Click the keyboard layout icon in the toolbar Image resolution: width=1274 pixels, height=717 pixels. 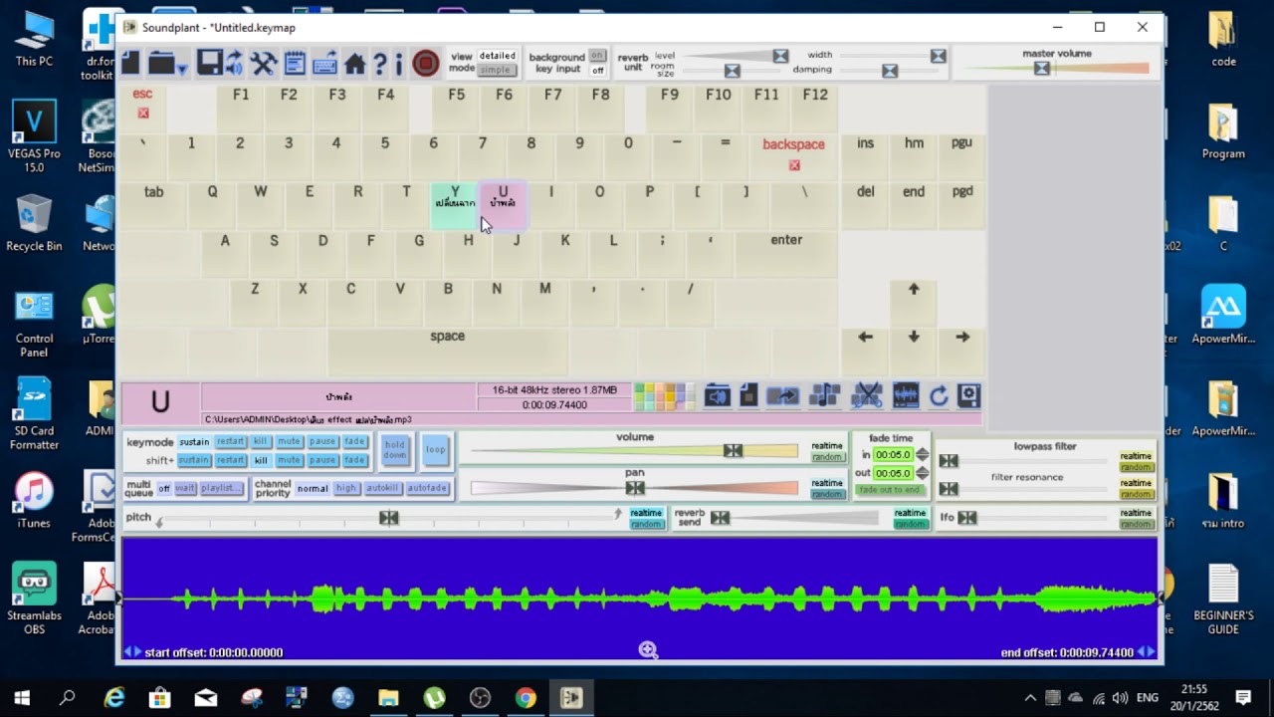point(324,64)
